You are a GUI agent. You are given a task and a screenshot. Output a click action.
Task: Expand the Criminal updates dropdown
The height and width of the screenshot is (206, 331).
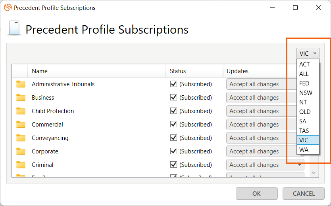299,165
